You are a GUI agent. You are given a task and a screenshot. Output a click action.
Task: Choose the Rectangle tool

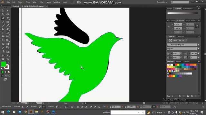[x=8, y=22]
